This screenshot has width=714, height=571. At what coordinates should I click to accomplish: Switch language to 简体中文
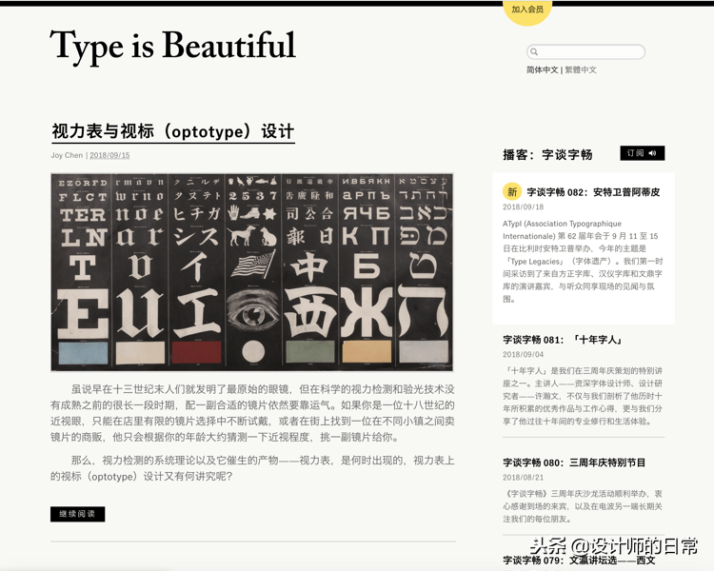[x=543, y=70]
